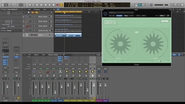Start recording with the red Record button
The height and width of the screenshot is (104, 185).
(x=58, y=5)
